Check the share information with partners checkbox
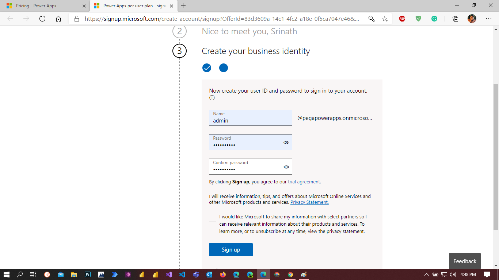The width and height of the screenshot is (499, 280). [213, 218]
